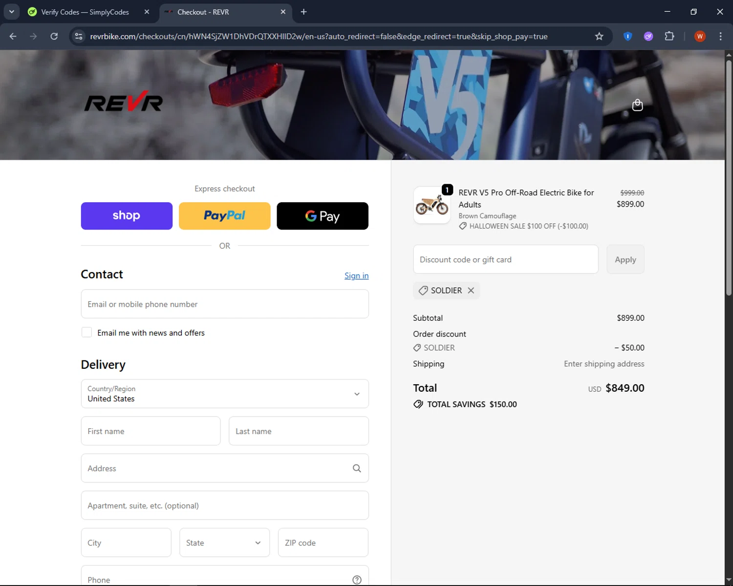Screen dimensions: 733x586
Task: Click the REVR V5 Pro bike thumbnail
Action: tap(432, 205)
